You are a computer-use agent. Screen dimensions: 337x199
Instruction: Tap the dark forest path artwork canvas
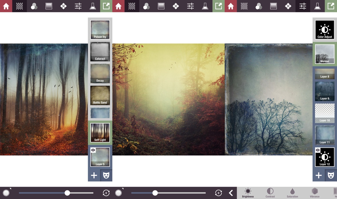point(44,100)
